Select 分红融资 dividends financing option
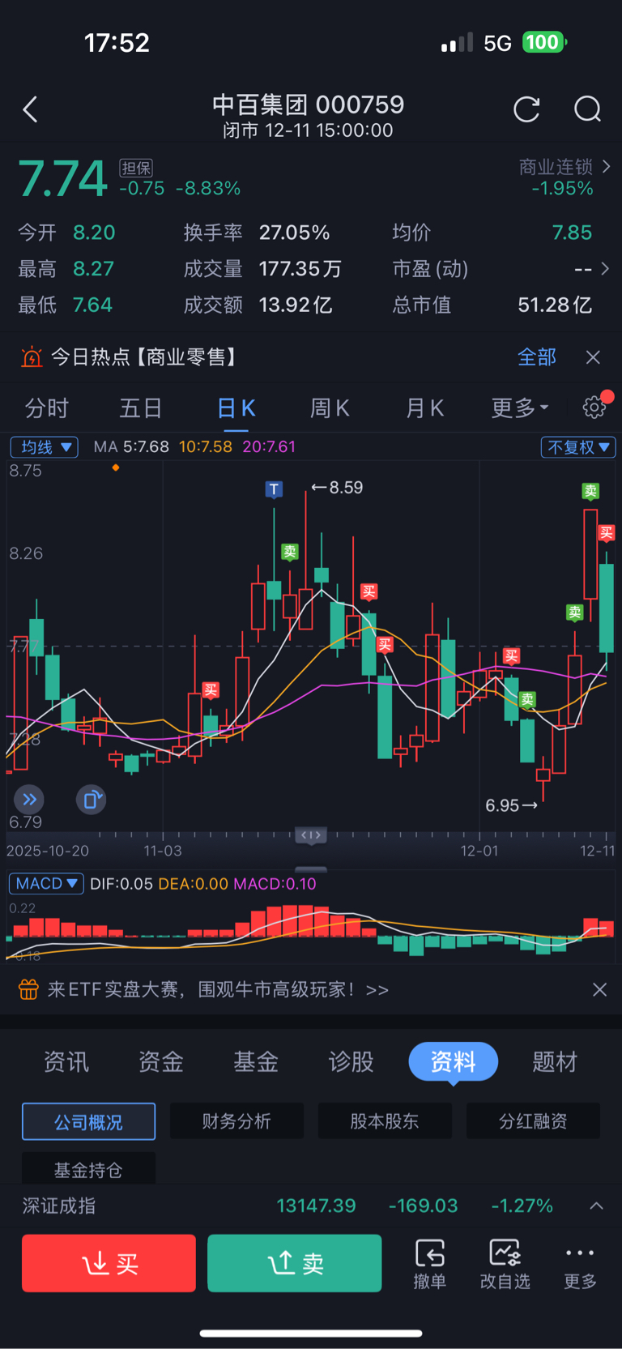Screen dimensions: 622x1349 coord(533,1121)
